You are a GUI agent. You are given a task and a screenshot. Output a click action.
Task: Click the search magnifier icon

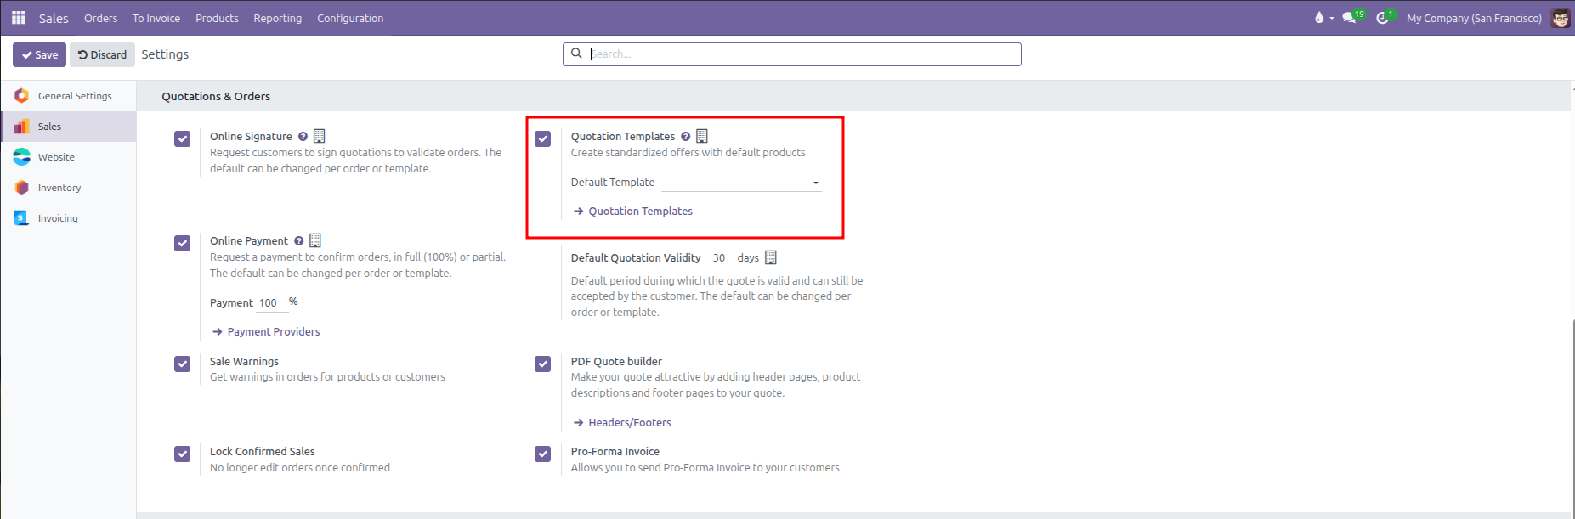576,54
